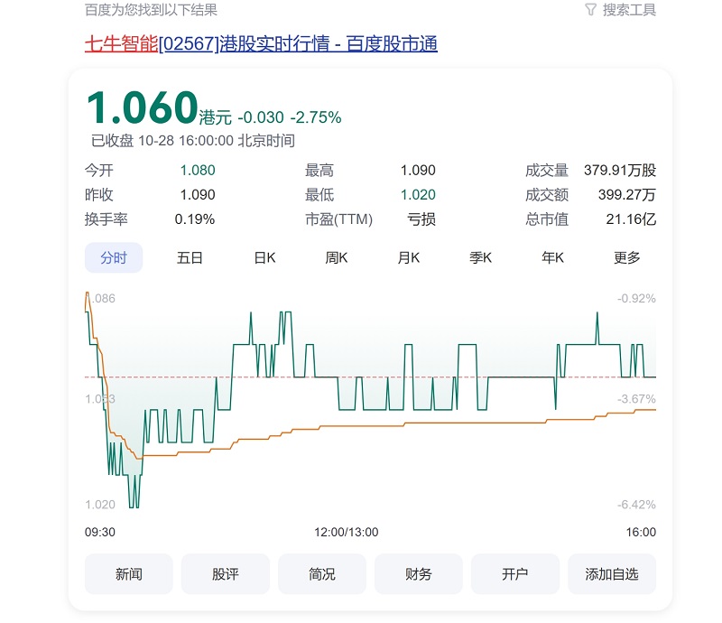Switch to the 季K quarterly candlestick tab
Image resolution: width=722 pixels, height=623 pixels.
[x=481, y=257]
